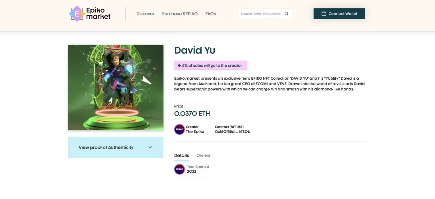This screenshot has height=199, width=435.
Task: Click the search magnifier icon
Action: (286, 14)
